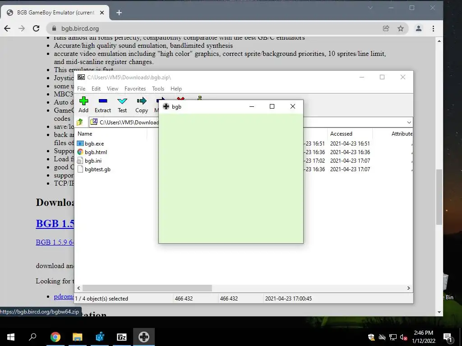462x346 pixels.
Task: Close the BGB GameBoy Emulator tab
Action: (x=102, y=13)
